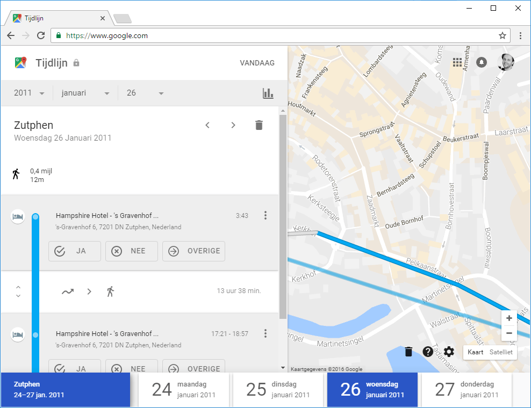The height and width of the screenshot is (408, 531).
Task: Click the lock icon next to Tijdlijn
Action: point(76,63)
